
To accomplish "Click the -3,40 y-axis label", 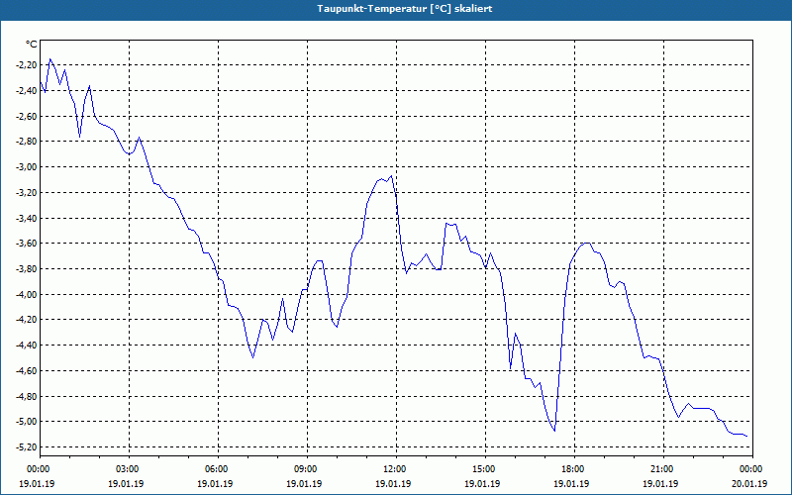I will pos(27,218).
